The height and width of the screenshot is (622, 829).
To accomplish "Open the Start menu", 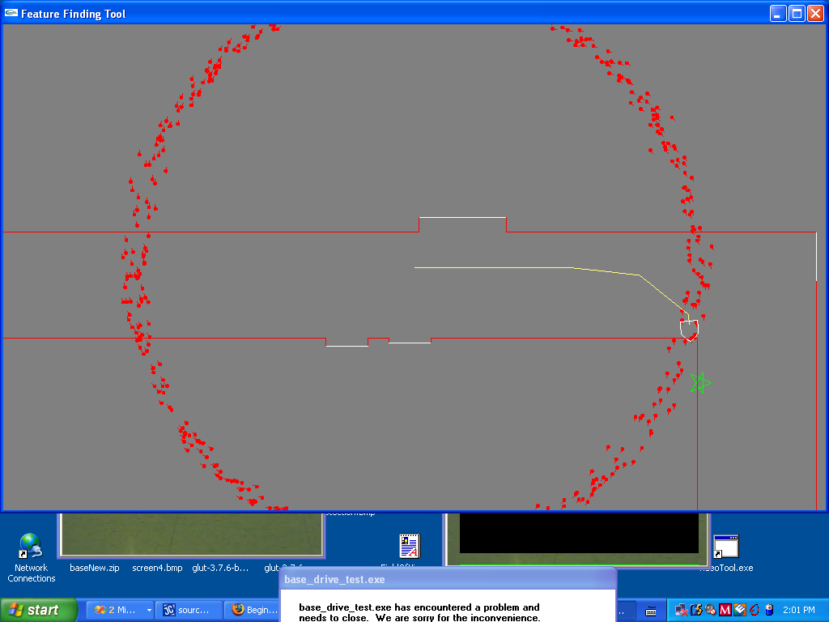I will (39, 610).
